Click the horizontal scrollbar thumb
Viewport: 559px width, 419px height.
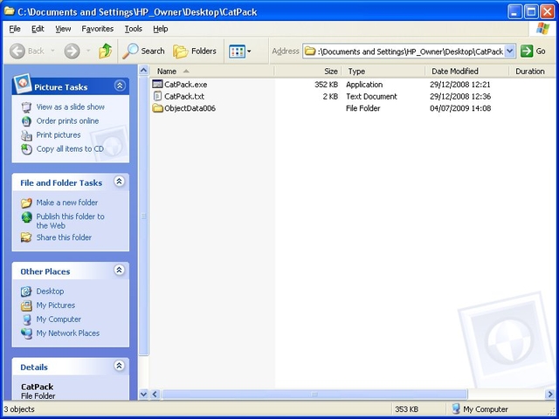pyautogui.click(x=314, y=394)
